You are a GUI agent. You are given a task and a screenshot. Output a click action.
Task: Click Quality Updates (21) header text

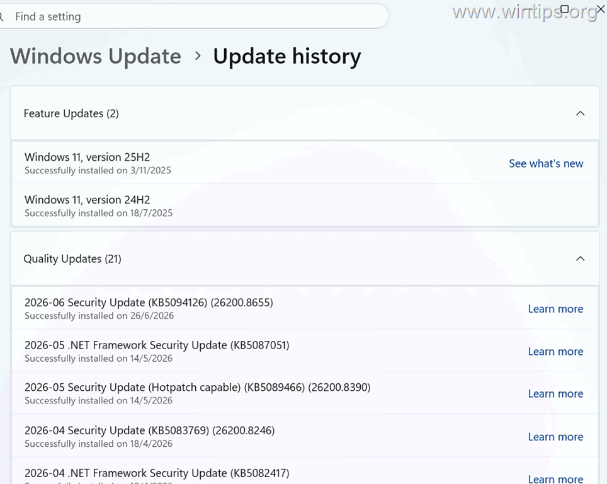(x=72, y=259)
